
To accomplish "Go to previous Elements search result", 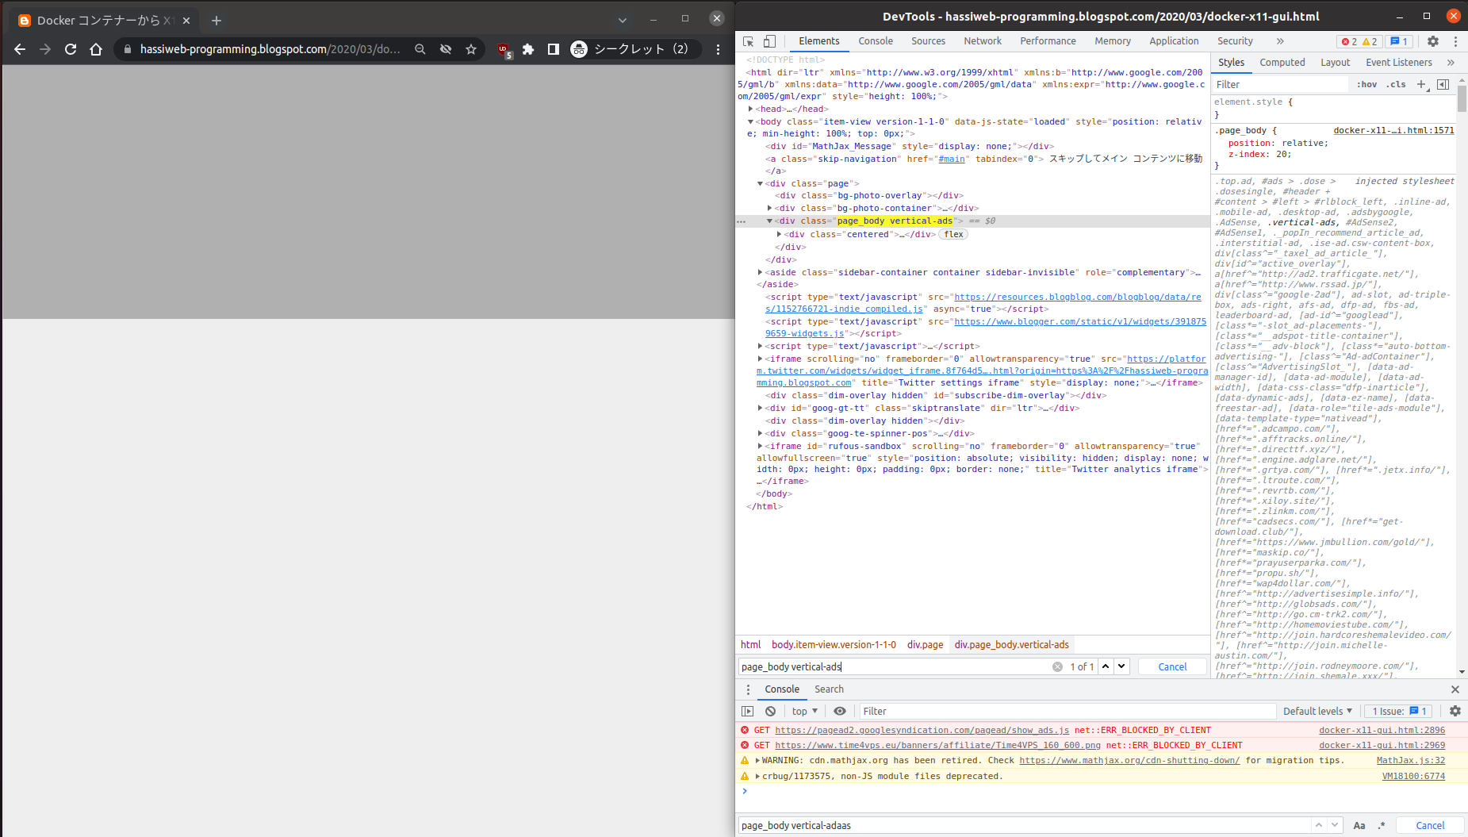I will (x=1106, y=666).
